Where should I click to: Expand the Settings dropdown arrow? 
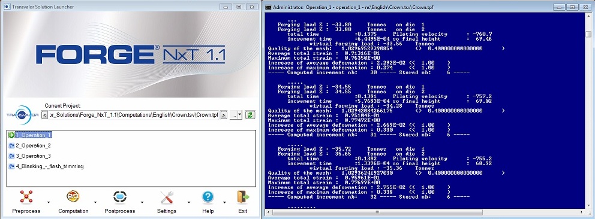188,202
